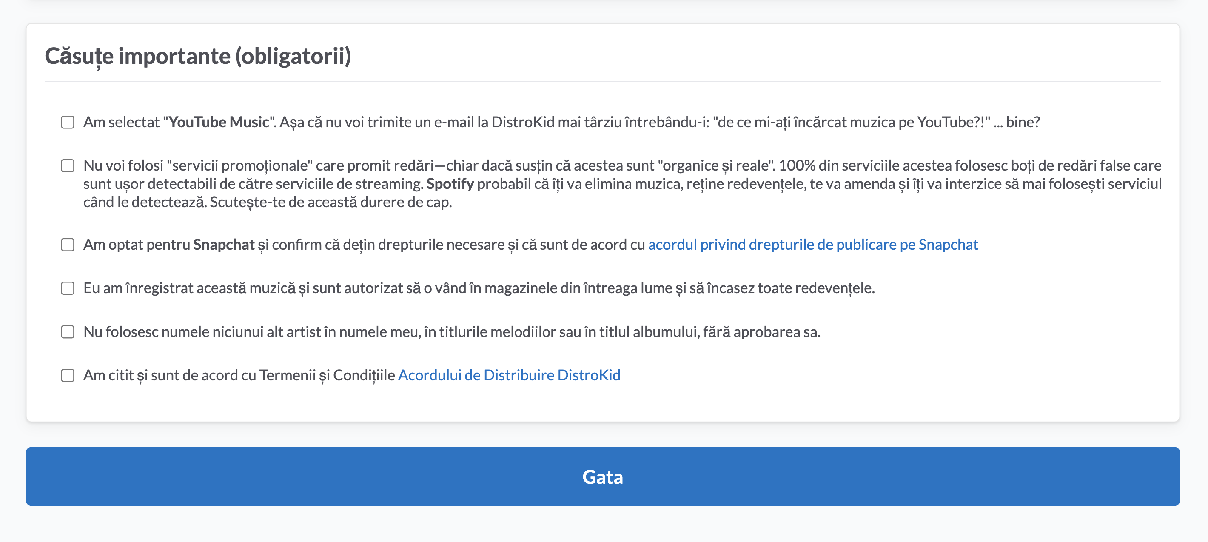Click the bold "YouTube Music" text

219,122
